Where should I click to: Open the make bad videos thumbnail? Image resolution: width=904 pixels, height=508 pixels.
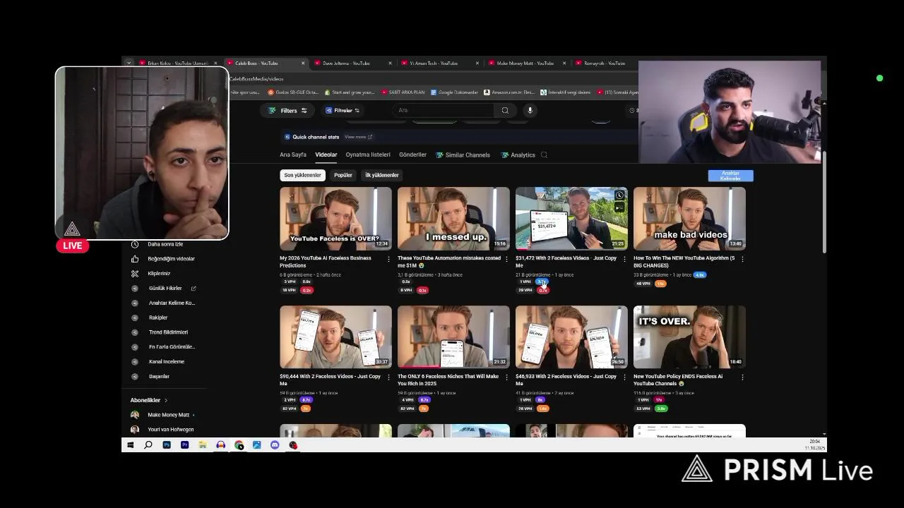pyautogui.click(x=689, y=219)
